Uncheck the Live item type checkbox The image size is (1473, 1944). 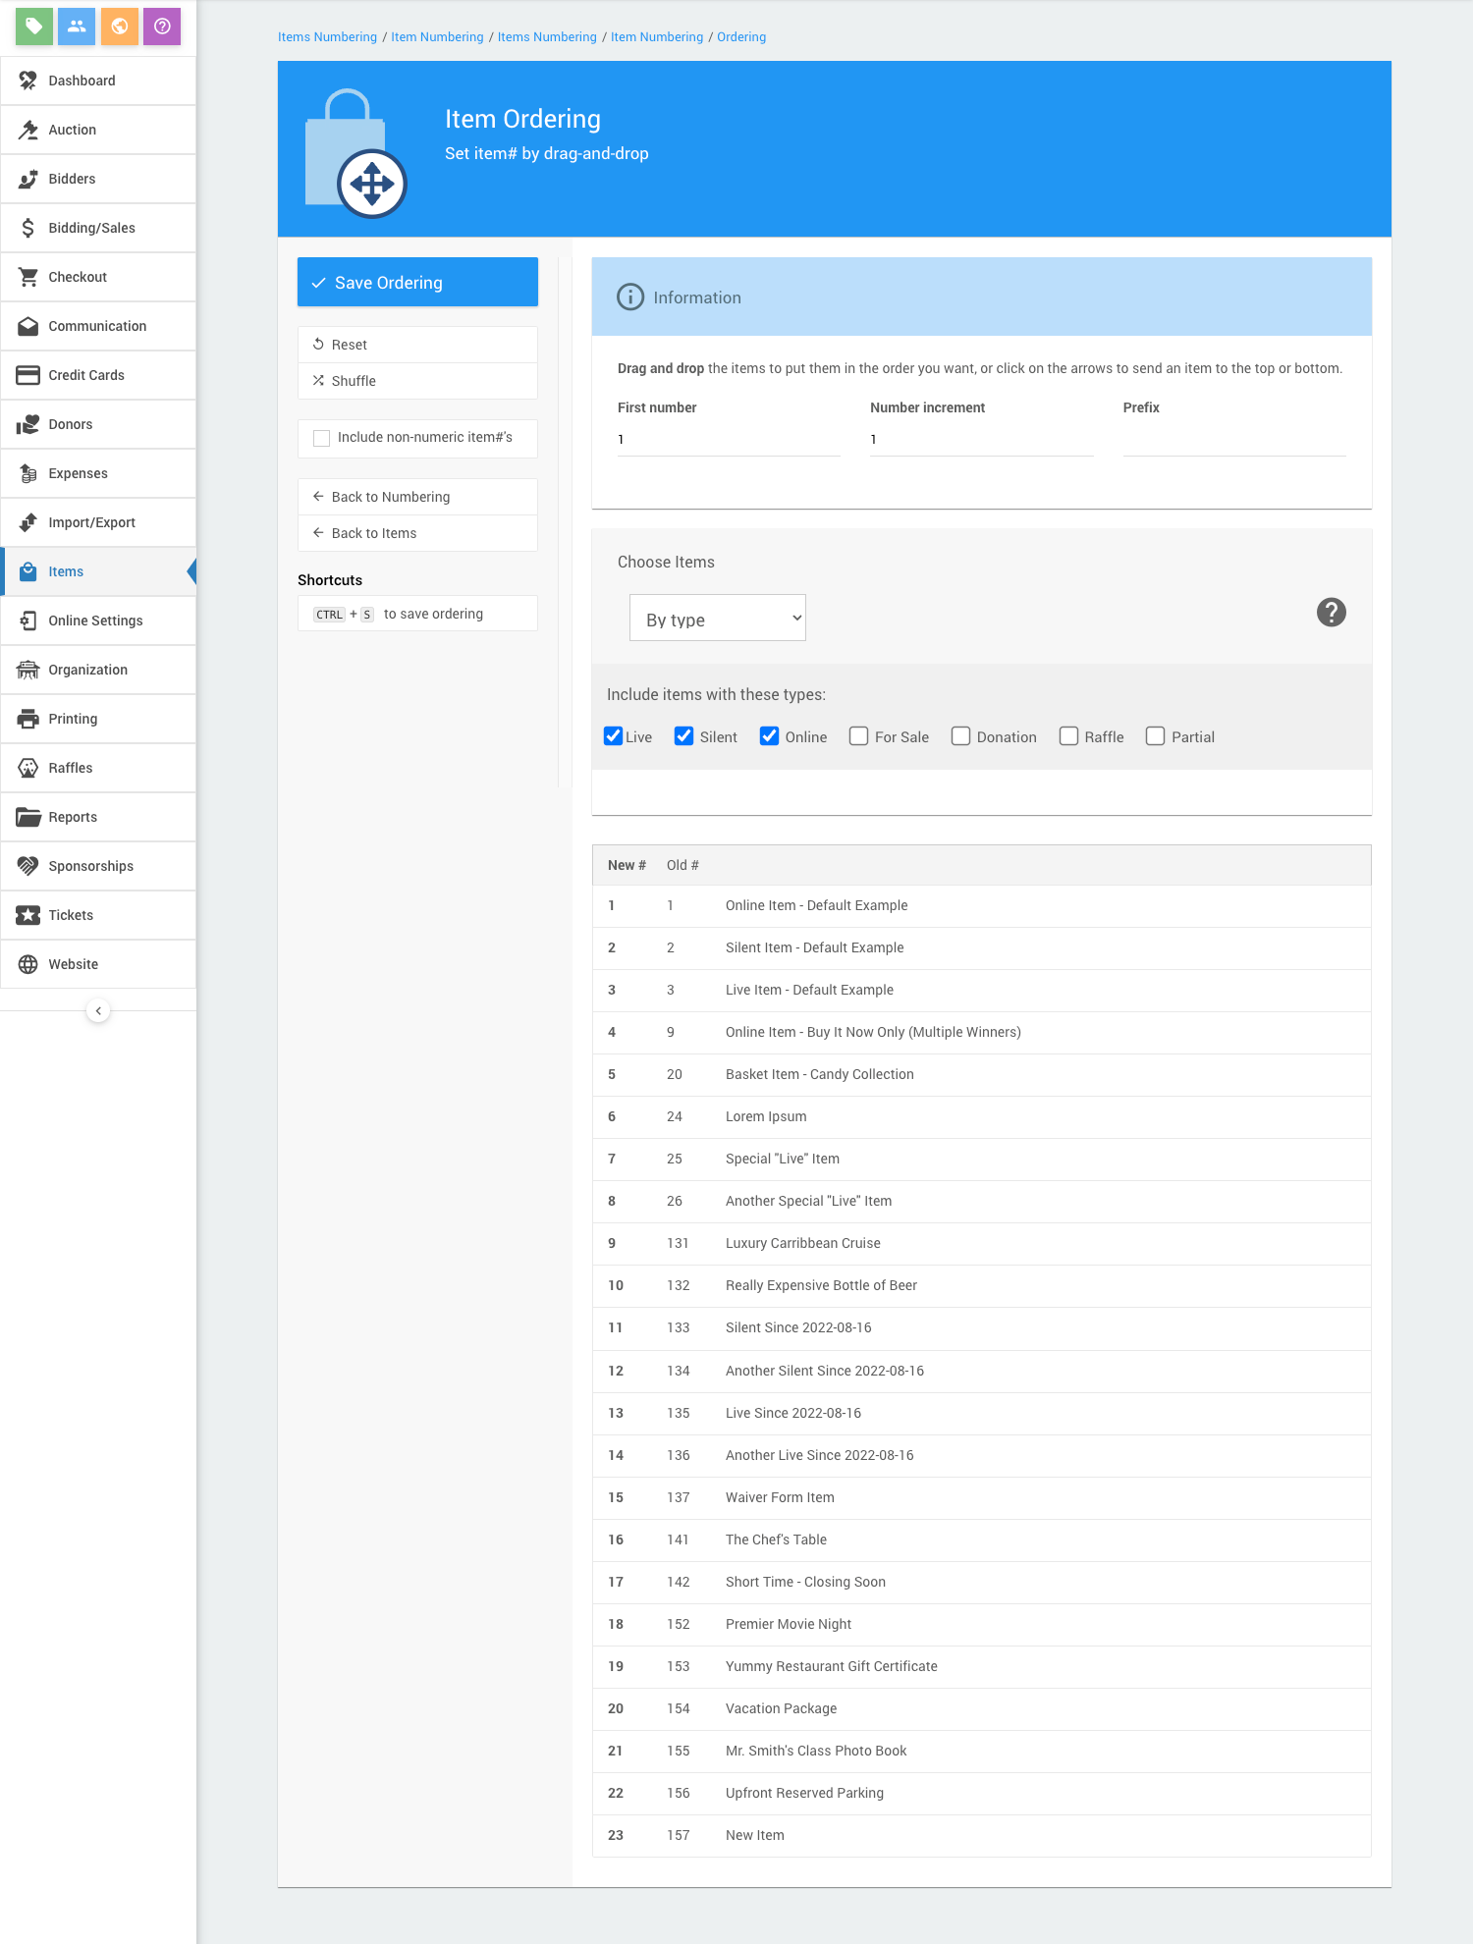pyautogui.click(x=614, y=736)
